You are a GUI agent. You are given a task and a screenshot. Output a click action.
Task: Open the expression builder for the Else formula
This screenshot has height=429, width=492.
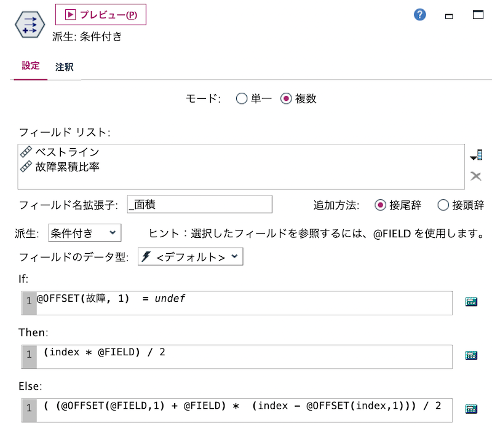471,407
